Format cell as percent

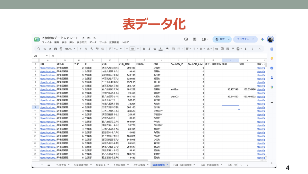[x=86, y=49]
